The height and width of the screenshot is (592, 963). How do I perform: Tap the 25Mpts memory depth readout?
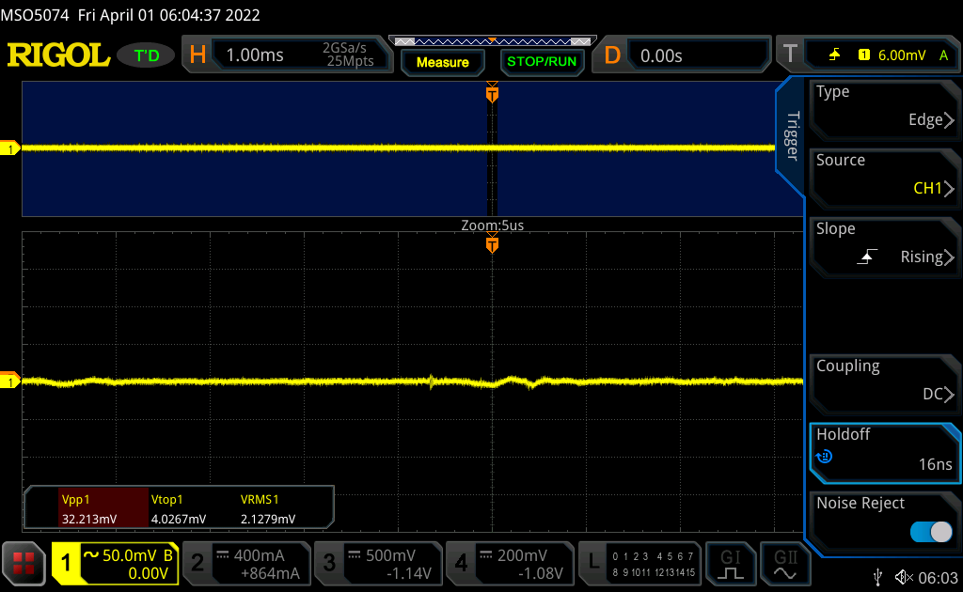[x=350, y=61]
